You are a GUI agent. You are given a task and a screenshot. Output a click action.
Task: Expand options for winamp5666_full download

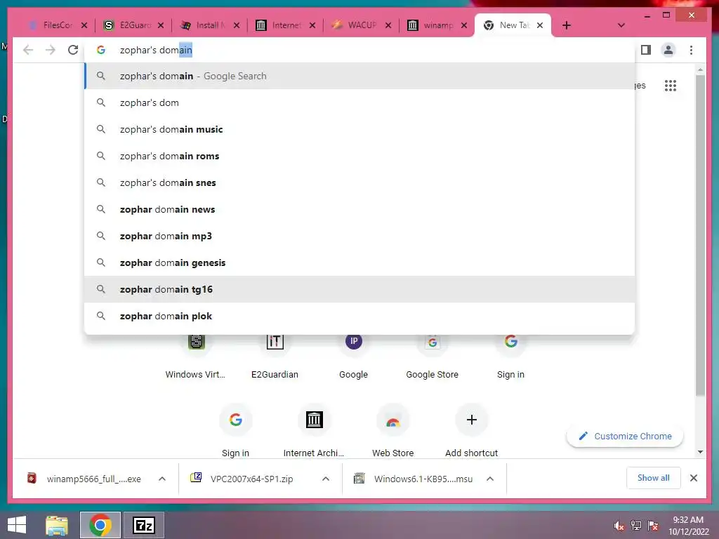[x=162, y=479]
